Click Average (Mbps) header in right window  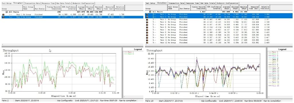pyautogui.click(x=226, y=7)
